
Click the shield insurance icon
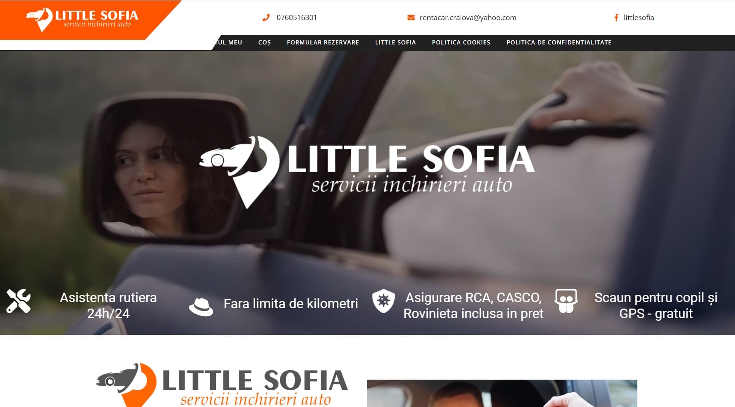(x=383, y=301)
